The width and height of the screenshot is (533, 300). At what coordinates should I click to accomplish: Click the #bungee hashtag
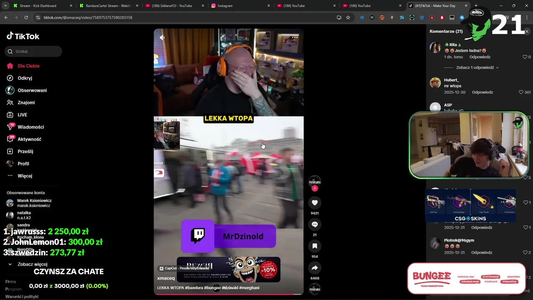pos(212,287)
